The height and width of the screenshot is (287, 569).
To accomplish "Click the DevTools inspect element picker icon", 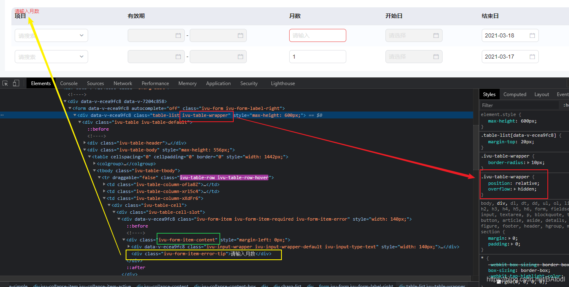I will pos(5,83).
